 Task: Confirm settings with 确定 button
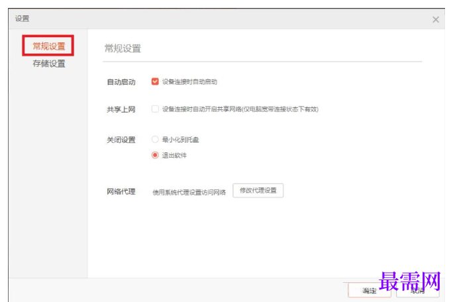point(370,290)
